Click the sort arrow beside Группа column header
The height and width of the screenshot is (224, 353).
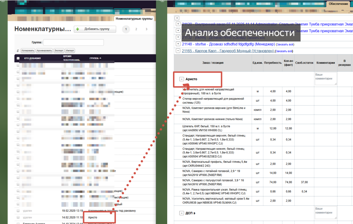tap(101, 58)
